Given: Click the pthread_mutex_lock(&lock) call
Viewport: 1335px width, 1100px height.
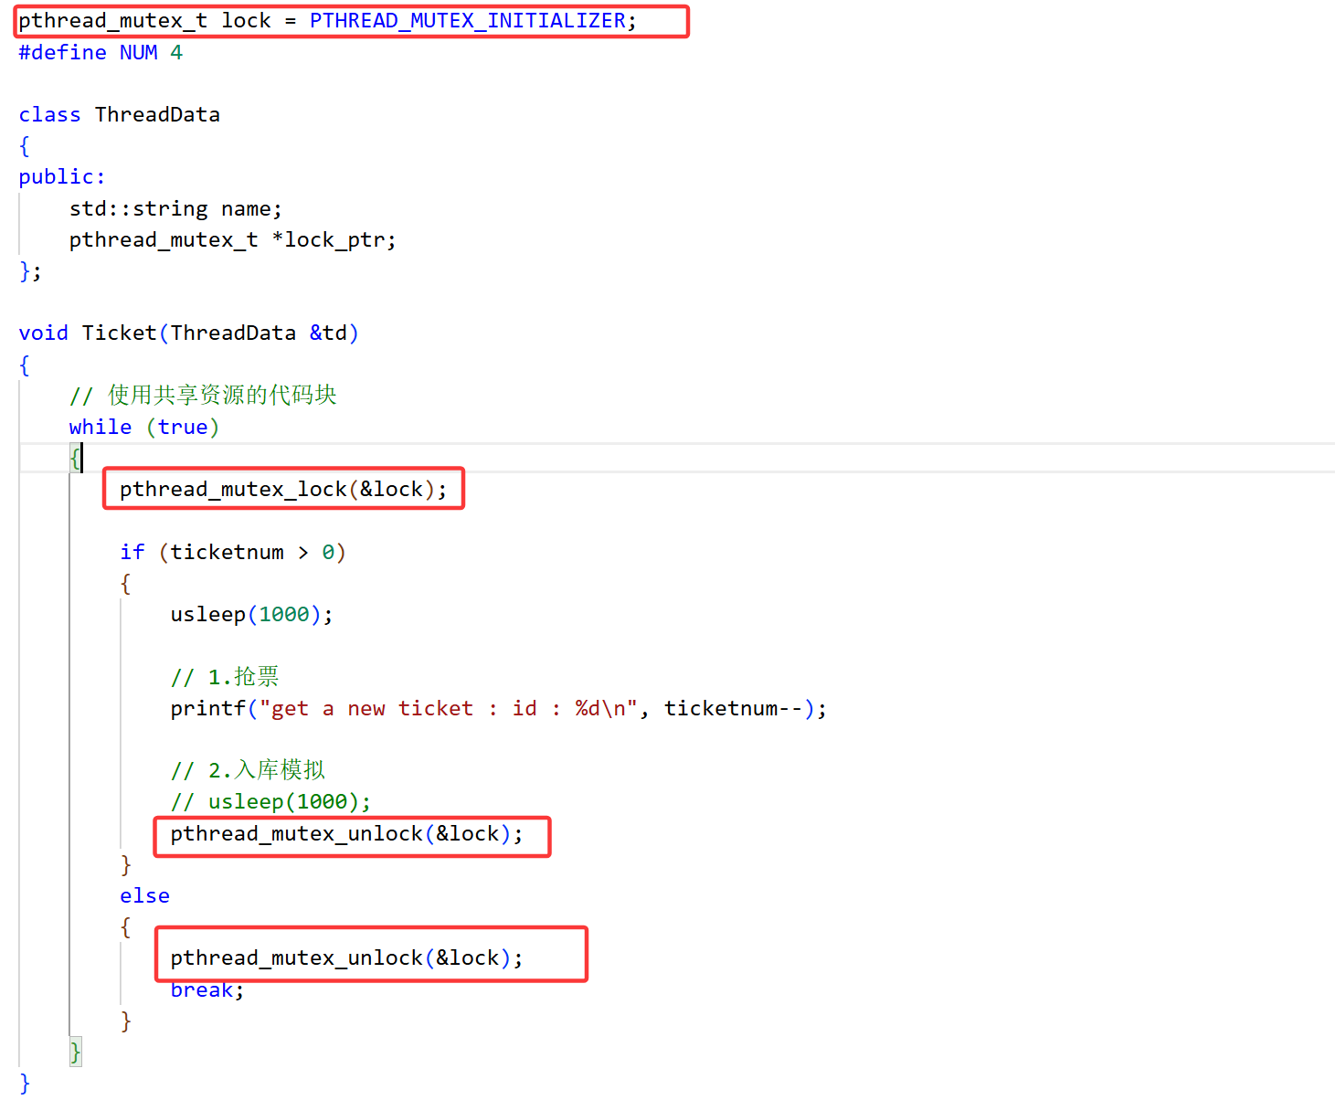Looking at the screenshot, I should (283, 489).
